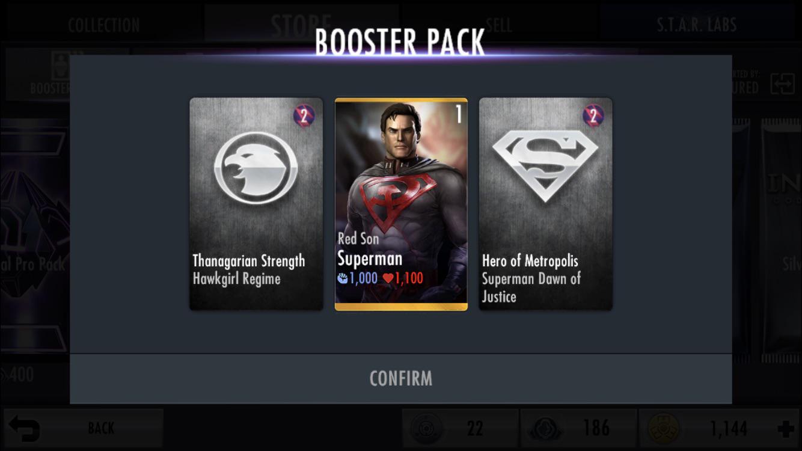Select the Hero of Metropolis card
Image resolution: width=802 pixels, height=451 pixels.
point(545,204)
